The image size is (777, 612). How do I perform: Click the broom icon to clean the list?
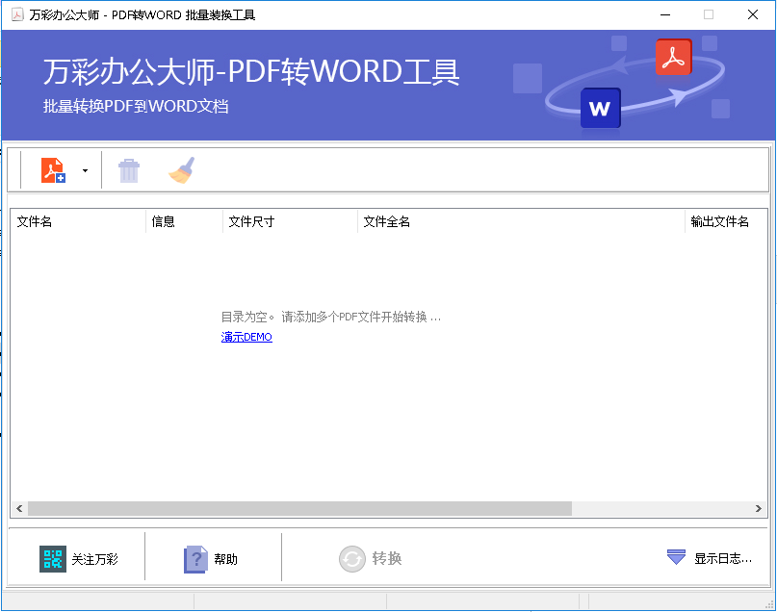[x=182, y=169]
